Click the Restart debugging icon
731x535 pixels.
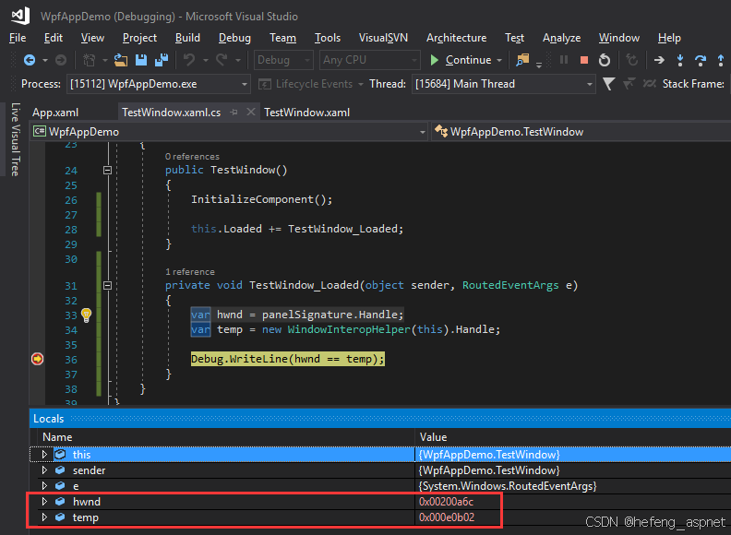(x=605, y=60)
